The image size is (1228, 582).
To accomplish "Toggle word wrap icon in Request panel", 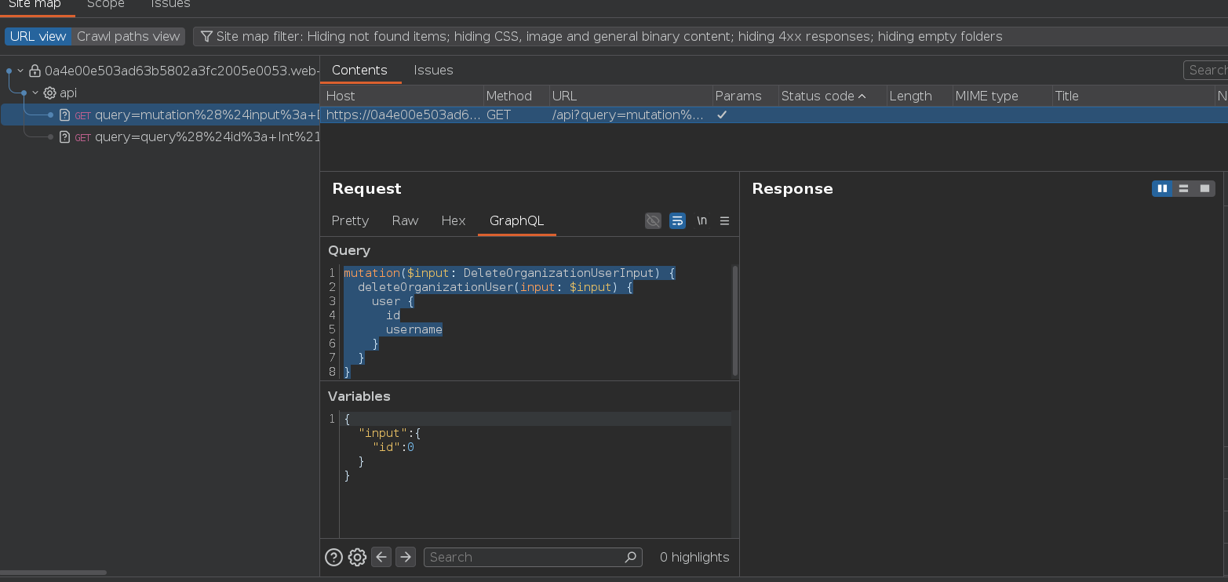I will click(x=677, y=220).
